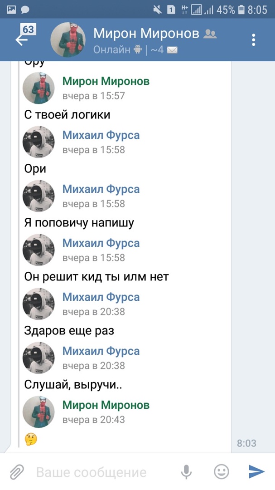Open Мирон Миронов sender name at 15:57
Image resolution: width=275 pixels, height=490 pixels.
[106, 81]
